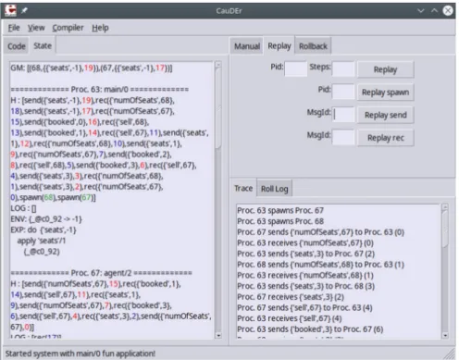Click the 'Proc. 67: agent/2' header line
Screen dimensions: 459x360
[x=101, y=273]
